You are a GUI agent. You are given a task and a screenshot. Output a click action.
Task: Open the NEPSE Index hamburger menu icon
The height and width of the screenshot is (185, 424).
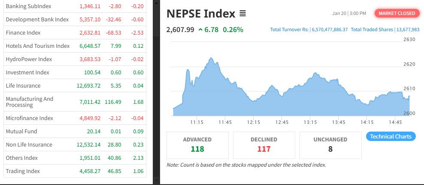pyautogui.click(x=242, y=14)
